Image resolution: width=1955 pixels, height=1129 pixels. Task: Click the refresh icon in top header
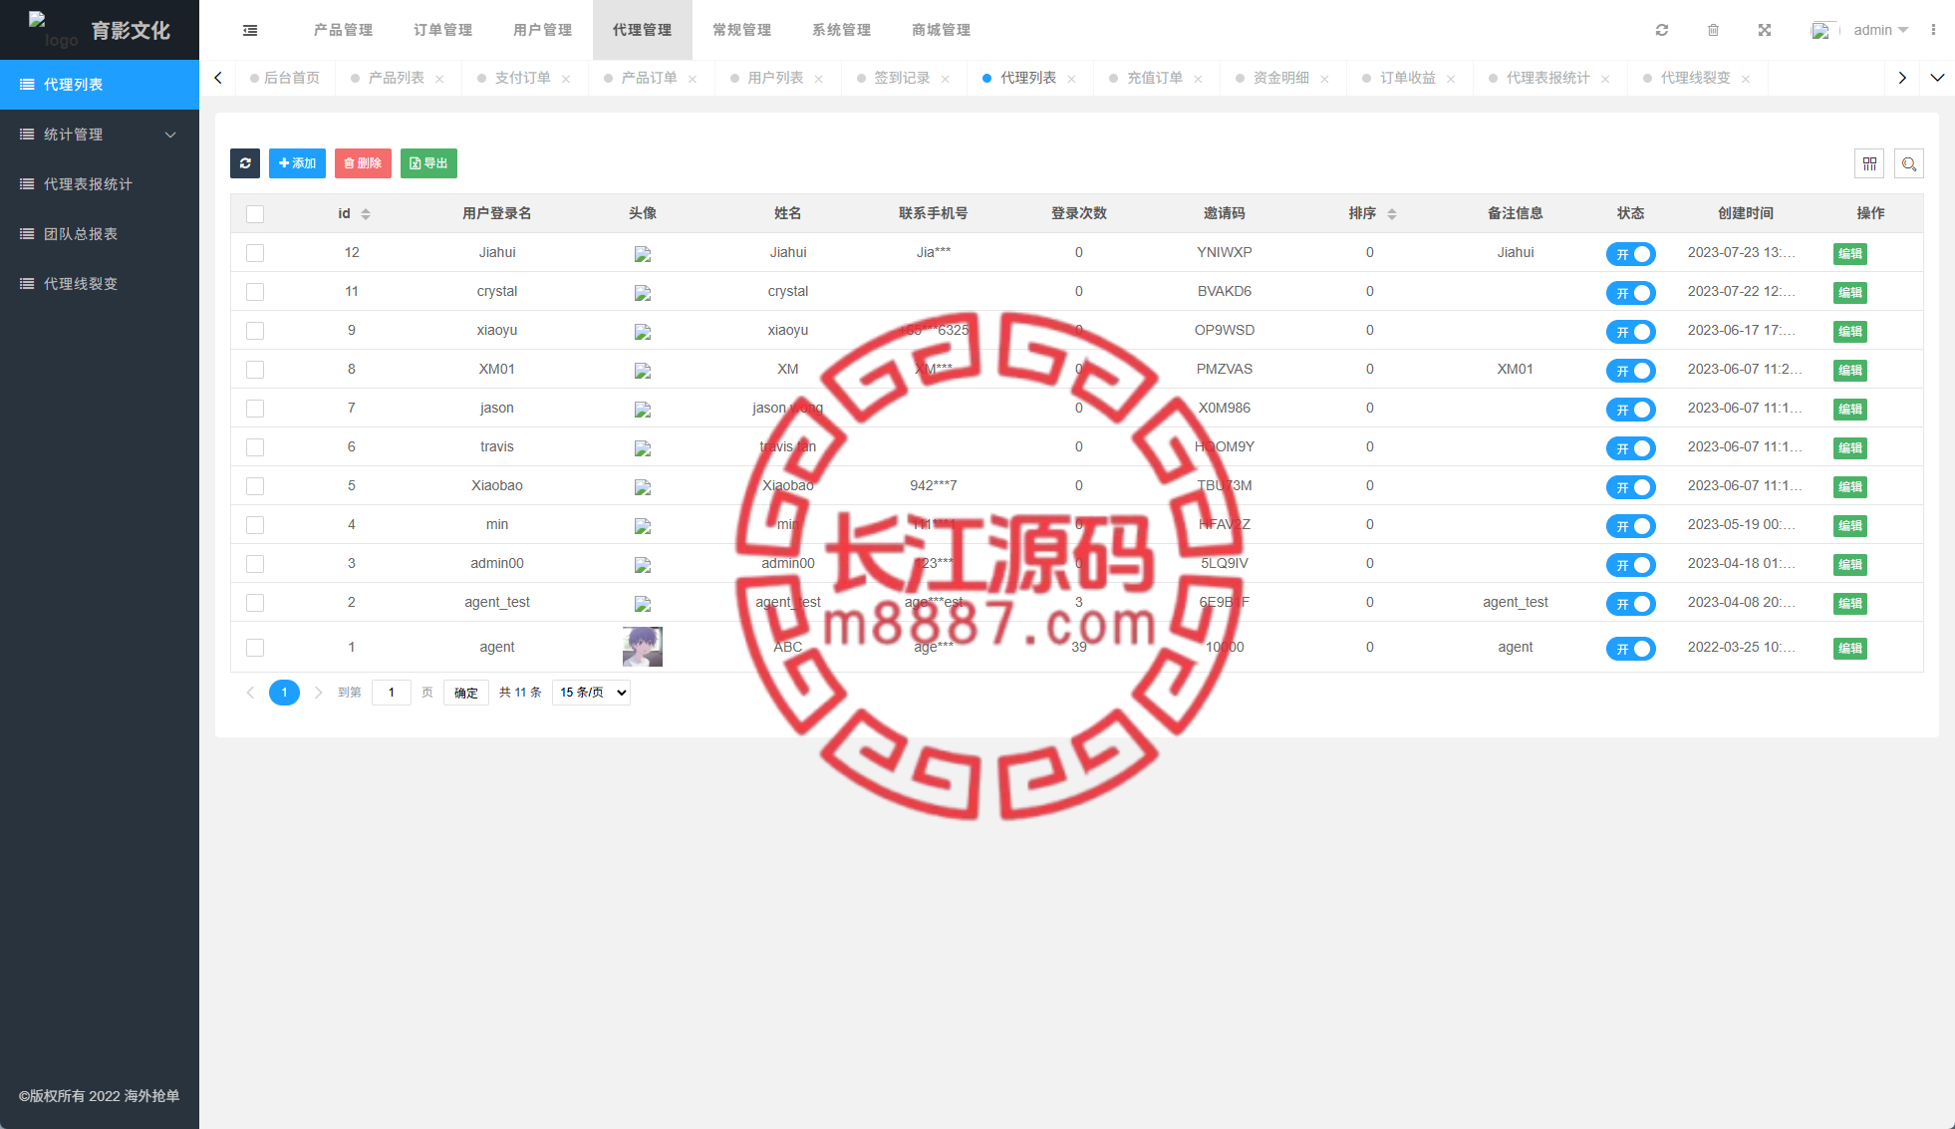coord(1662,30)
